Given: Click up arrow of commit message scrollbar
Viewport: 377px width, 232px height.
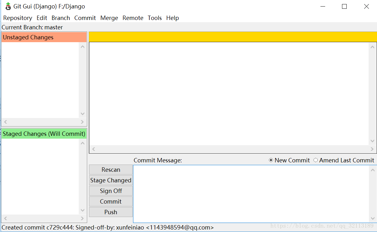Looking at the screenshot, I should tap(372, 170).
